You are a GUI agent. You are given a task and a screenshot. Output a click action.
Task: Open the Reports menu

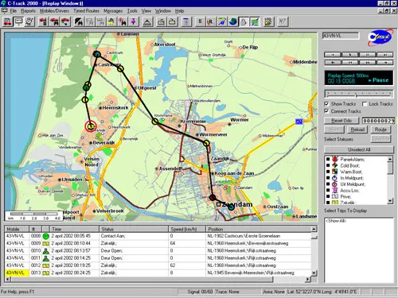[28, 11]
